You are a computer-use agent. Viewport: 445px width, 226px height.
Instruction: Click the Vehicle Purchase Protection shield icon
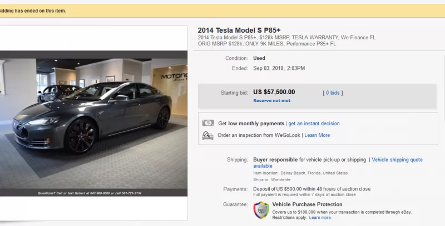pos(261,210)
